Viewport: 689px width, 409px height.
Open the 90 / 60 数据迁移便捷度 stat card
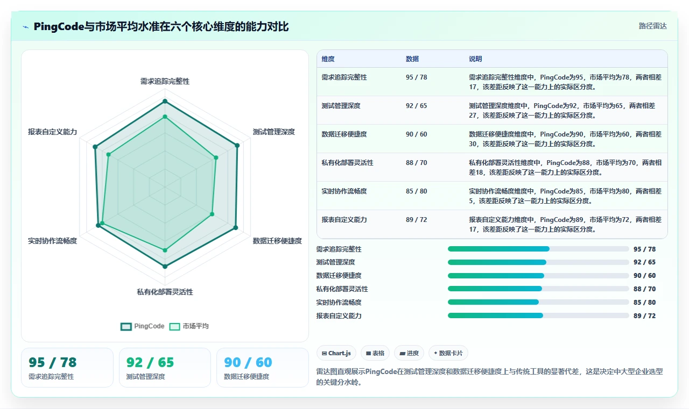[x=262, y=368]
